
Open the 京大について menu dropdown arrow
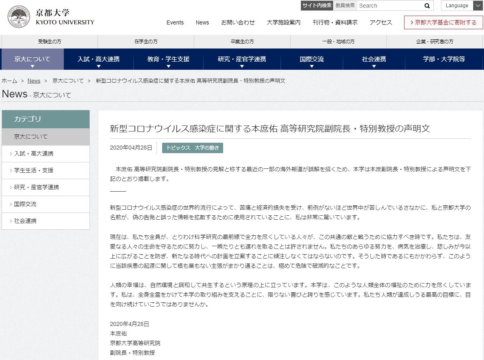click(32, 66)
